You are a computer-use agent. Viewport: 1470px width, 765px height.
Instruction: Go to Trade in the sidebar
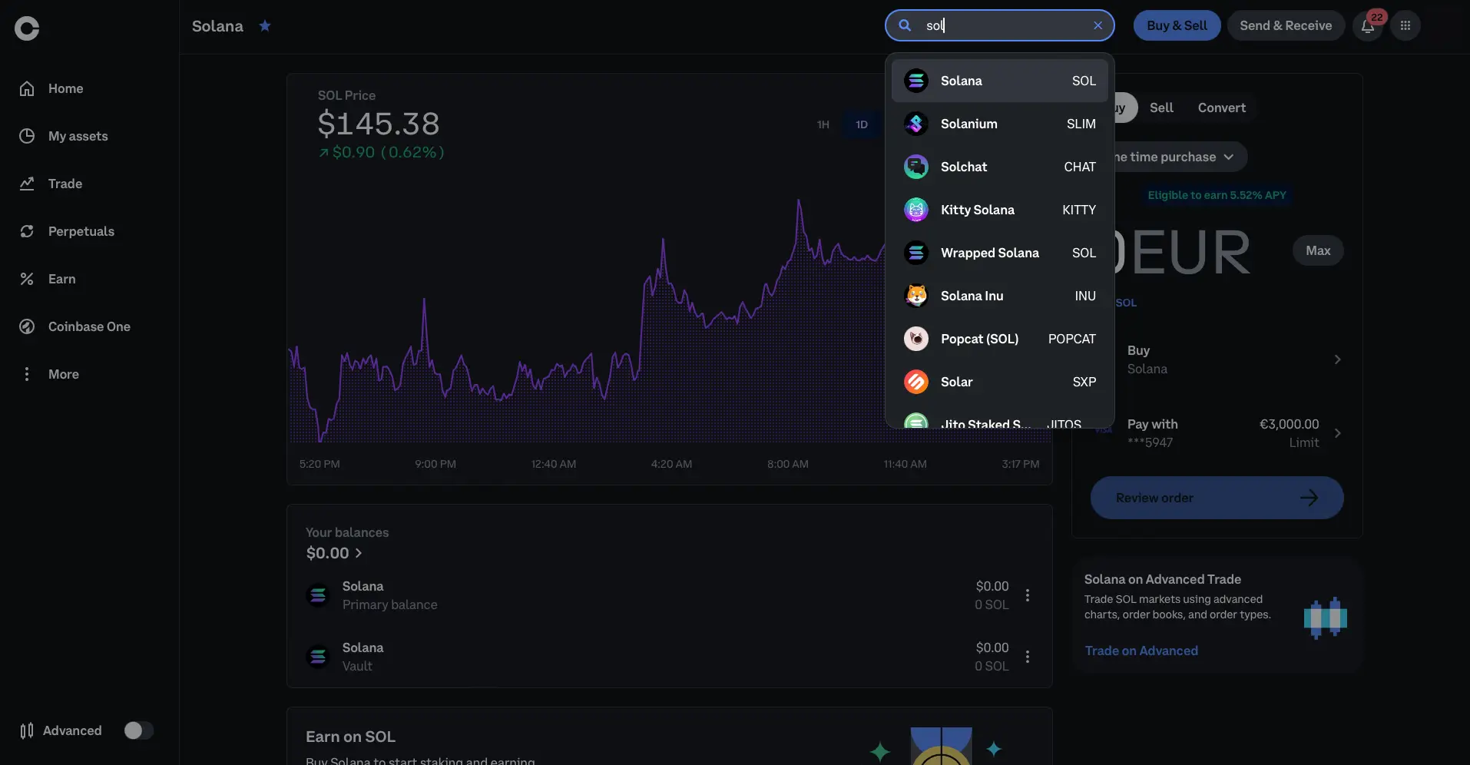coord(51,184)
